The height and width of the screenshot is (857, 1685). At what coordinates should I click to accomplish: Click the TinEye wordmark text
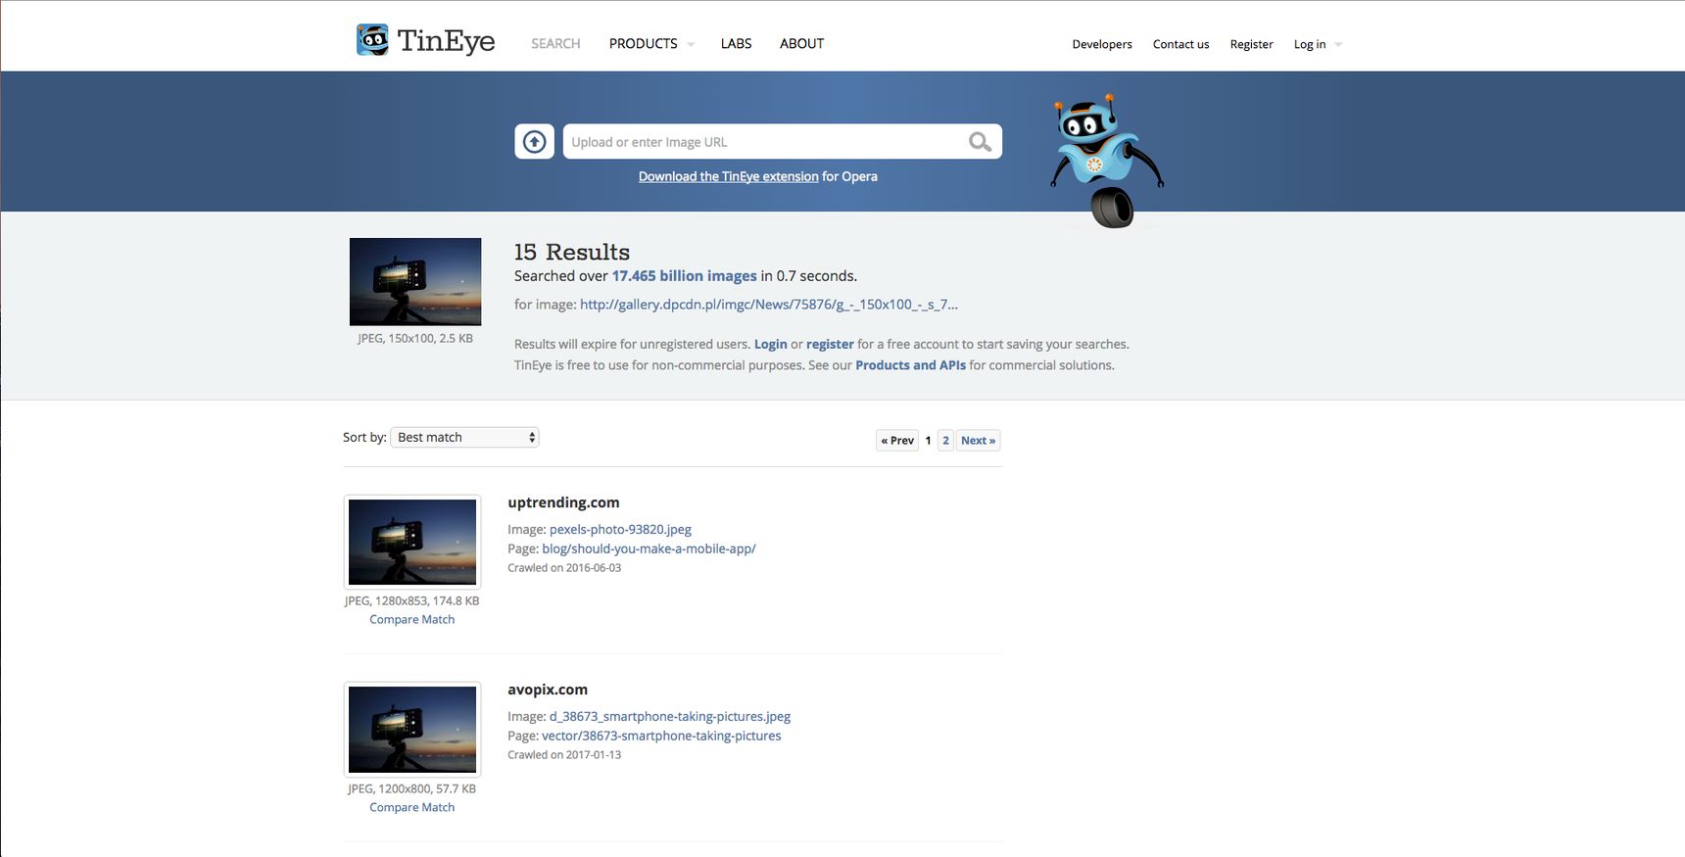(446, 41)
